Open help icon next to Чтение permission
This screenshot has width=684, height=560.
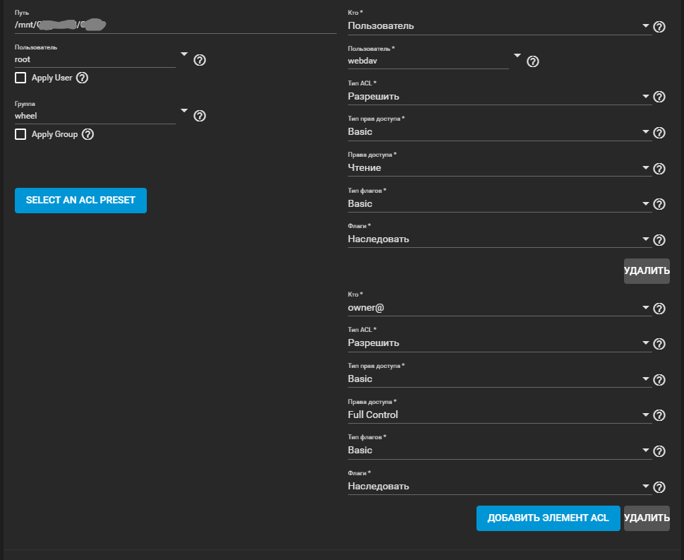point(659,169)
